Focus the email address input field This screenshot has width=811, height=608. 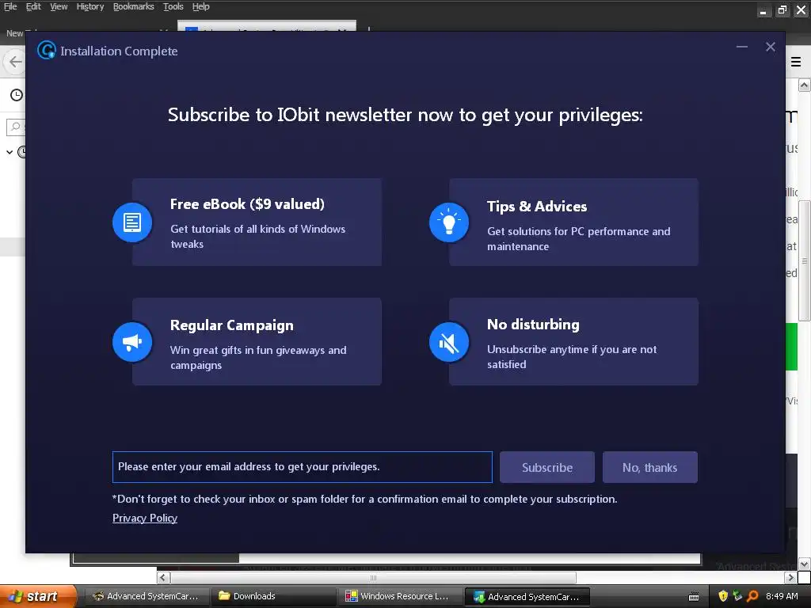click(x=302, y=467)
